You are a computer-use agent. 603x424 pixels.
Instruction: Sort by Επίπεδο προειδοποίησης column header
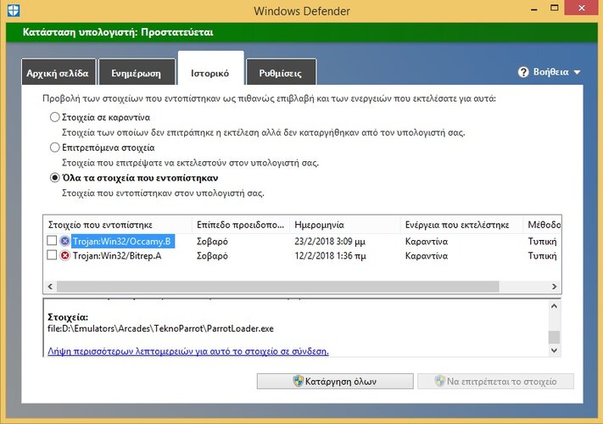tap(241, 225)
